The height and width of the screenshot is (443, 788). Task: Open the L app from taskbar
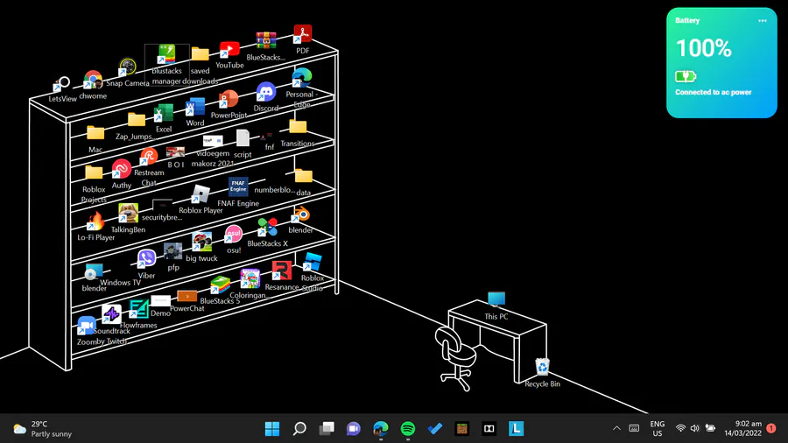click(x=516, y=428)
